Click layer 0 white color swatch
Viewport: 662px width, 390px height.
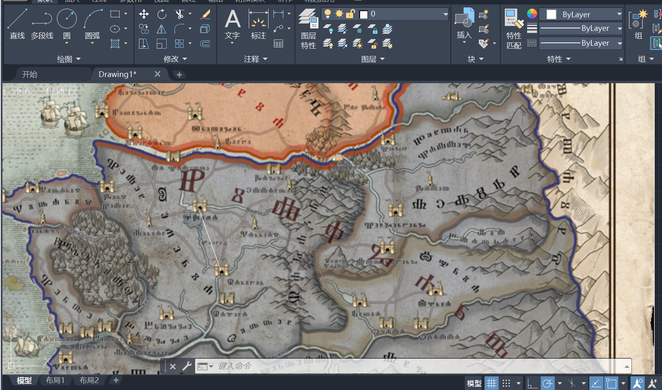click(363, 14)
